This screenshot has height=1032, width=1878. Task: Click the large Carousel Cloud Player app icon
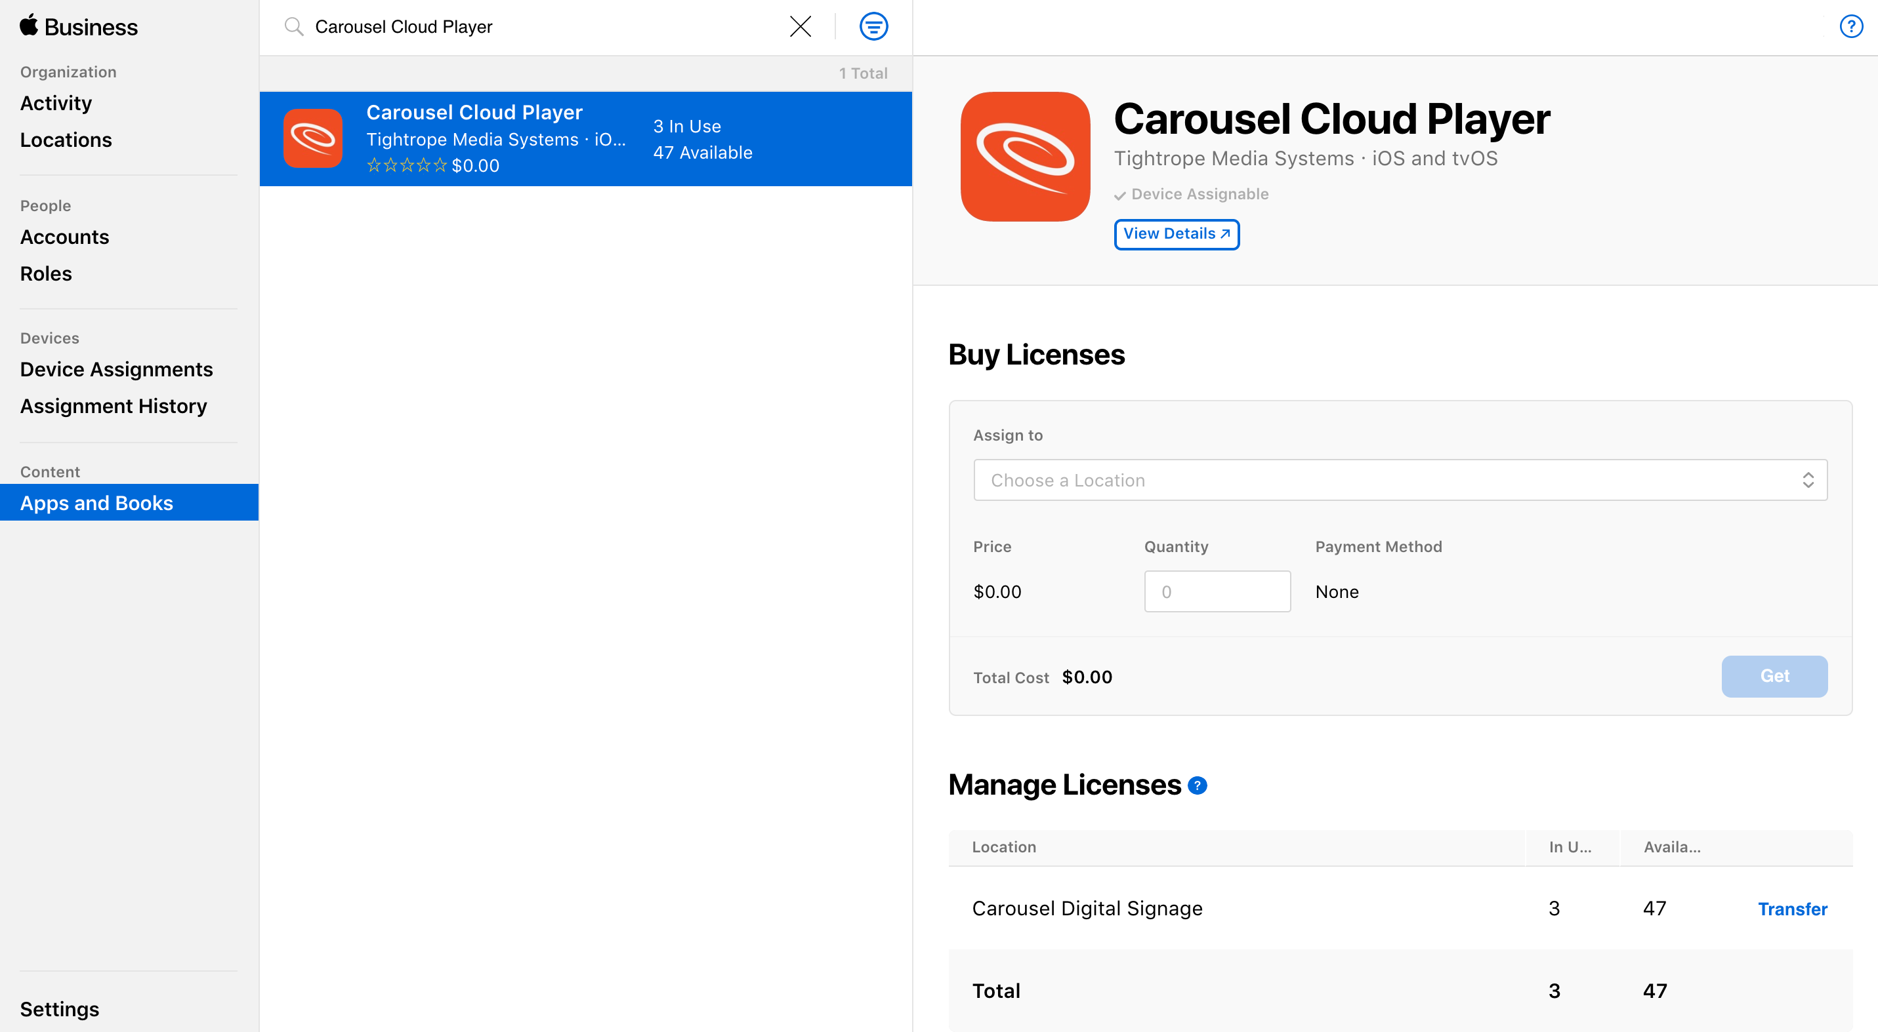1025,157
